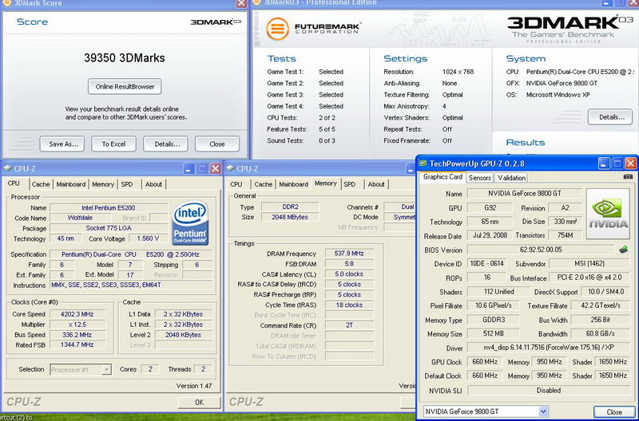Click the Command Rate value 2T

pos(349,325)
